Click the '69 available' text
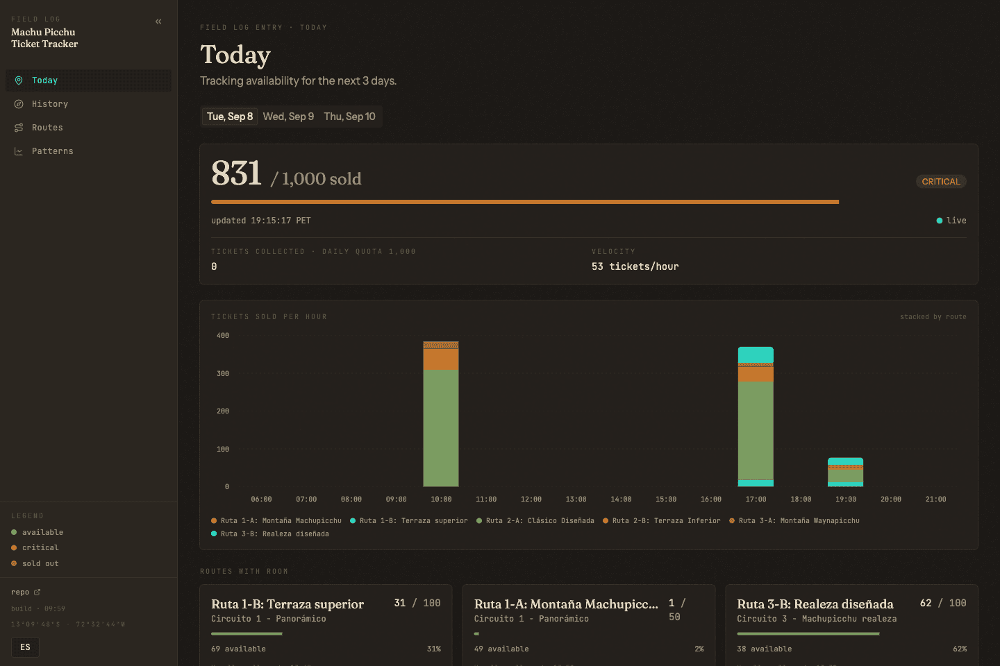Screen dimensions: 1000x666 coord(238,649)
